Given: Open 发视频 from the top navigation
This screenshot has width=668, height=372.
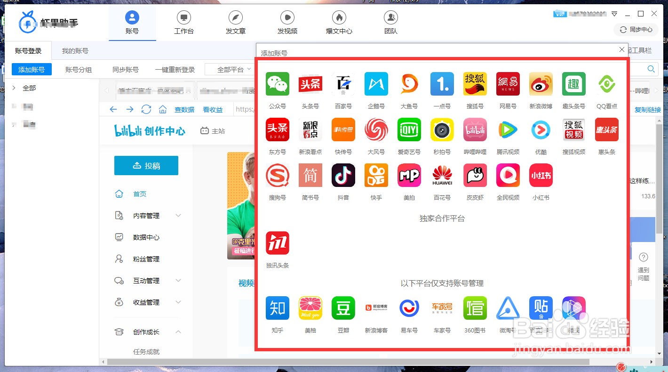Looking at the screenshot, I should [x=287, y=22].
